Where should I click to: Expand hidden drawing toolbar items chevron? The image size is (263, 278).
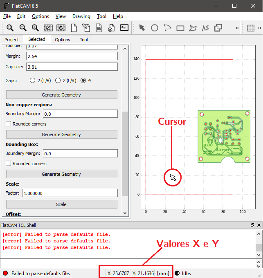point(237,28)
